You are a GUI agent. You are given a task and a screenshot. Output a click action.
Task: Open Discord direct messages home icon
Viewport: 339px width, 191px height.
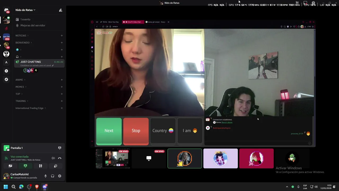click(6, 10)
